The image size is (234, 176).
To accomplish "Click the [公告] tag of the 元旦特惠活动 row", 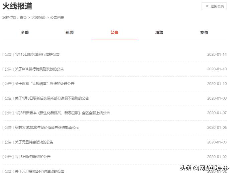I will [8, 142].
